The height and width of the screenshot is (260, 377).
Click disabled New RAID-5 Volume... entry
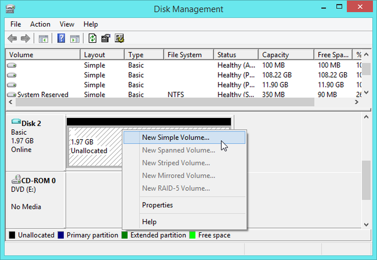click(184, 188)
